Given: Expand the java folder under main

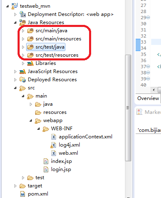Looking at the screenshot, I should pyautogui.click(x=31, y=105).
